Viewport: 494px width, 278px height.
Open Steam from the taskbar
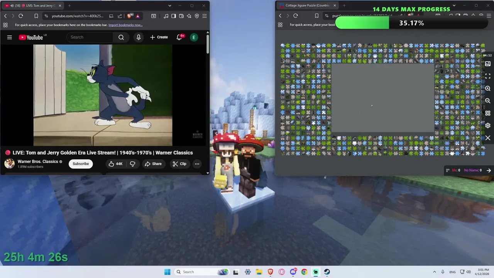tap(327, 272)
